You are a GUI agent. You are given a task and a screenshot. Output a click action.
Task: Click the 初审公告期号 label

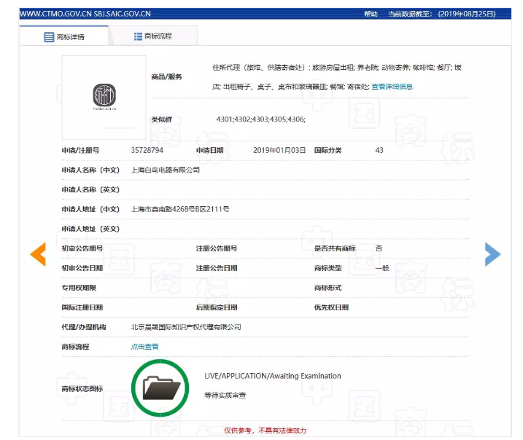pyautogui.click(x=82, y=248)
